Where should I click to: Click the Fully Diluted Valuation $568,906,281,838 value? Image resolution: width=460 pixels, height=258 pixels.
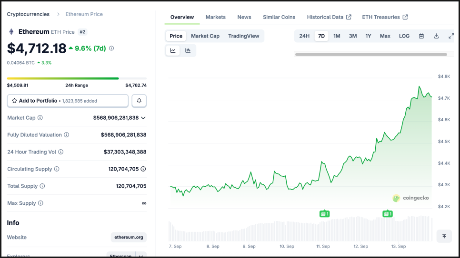point(123,135)
